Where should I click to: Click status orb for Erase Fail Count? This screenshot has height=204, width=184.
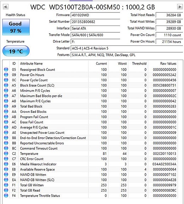(x=6, y=122)
